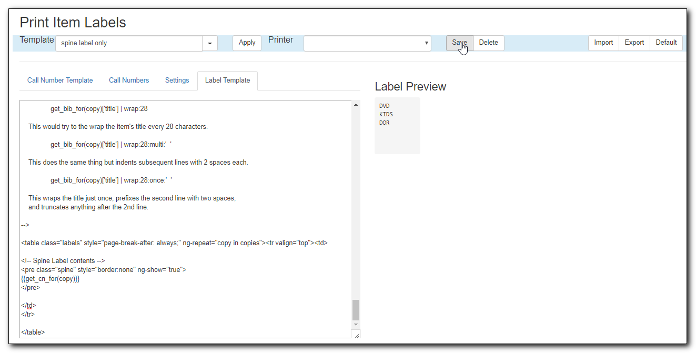Click the editor scrollbar down arrow
Viewport: 696px width, 353px height.
[x=356, y=325]
